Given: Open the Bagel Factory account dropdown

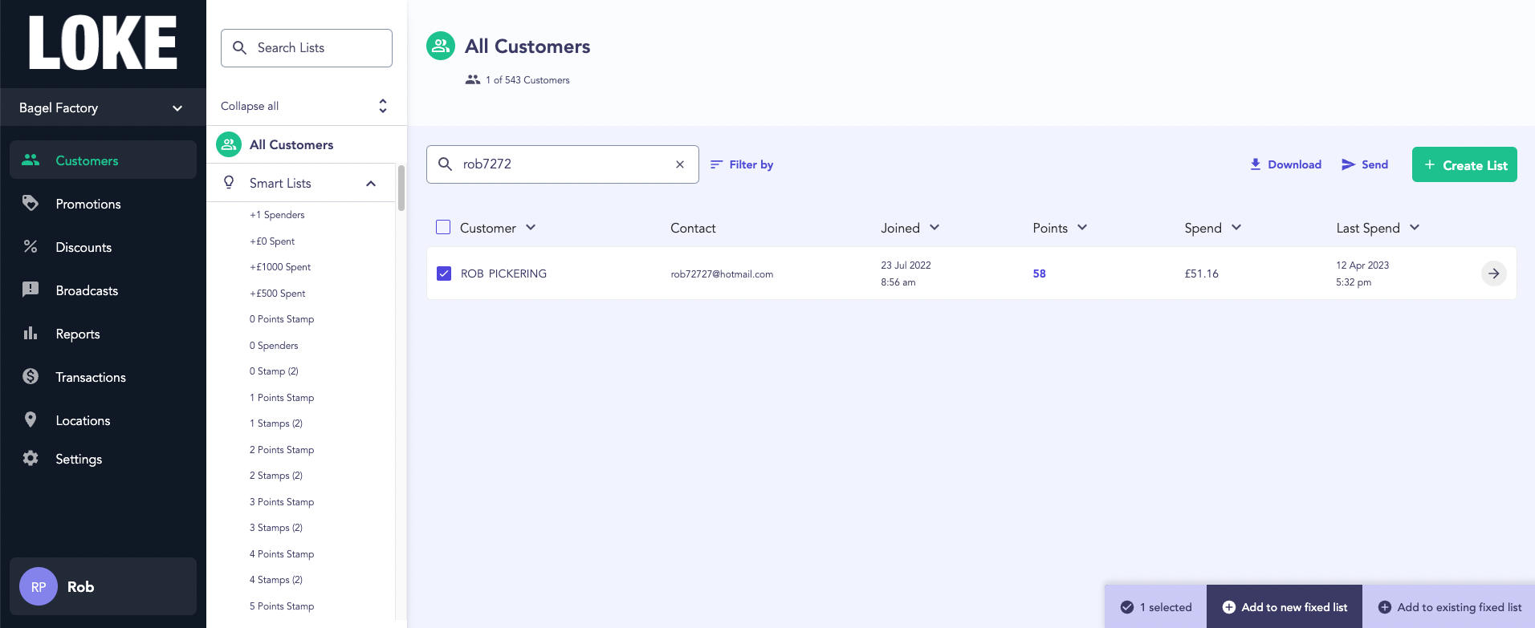Looking at the screenshot, I should pos(103,107).
